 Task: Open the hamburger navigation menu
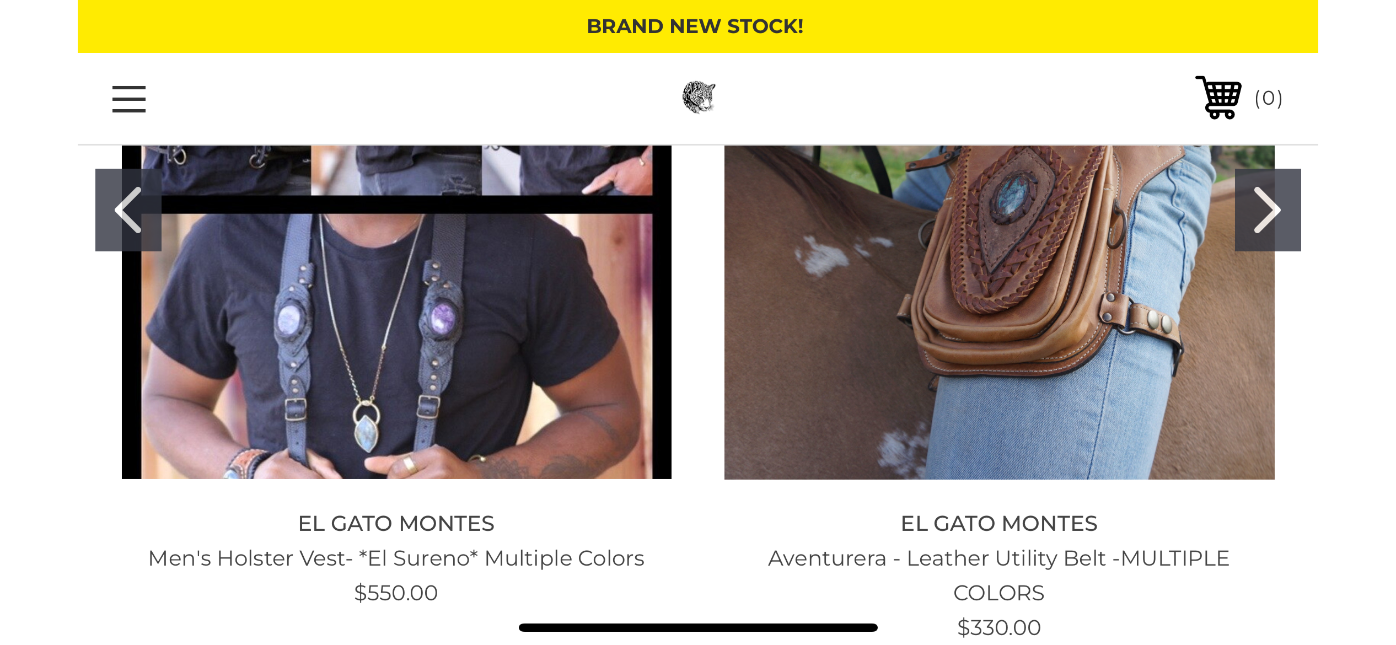click(x=129, y=99)
